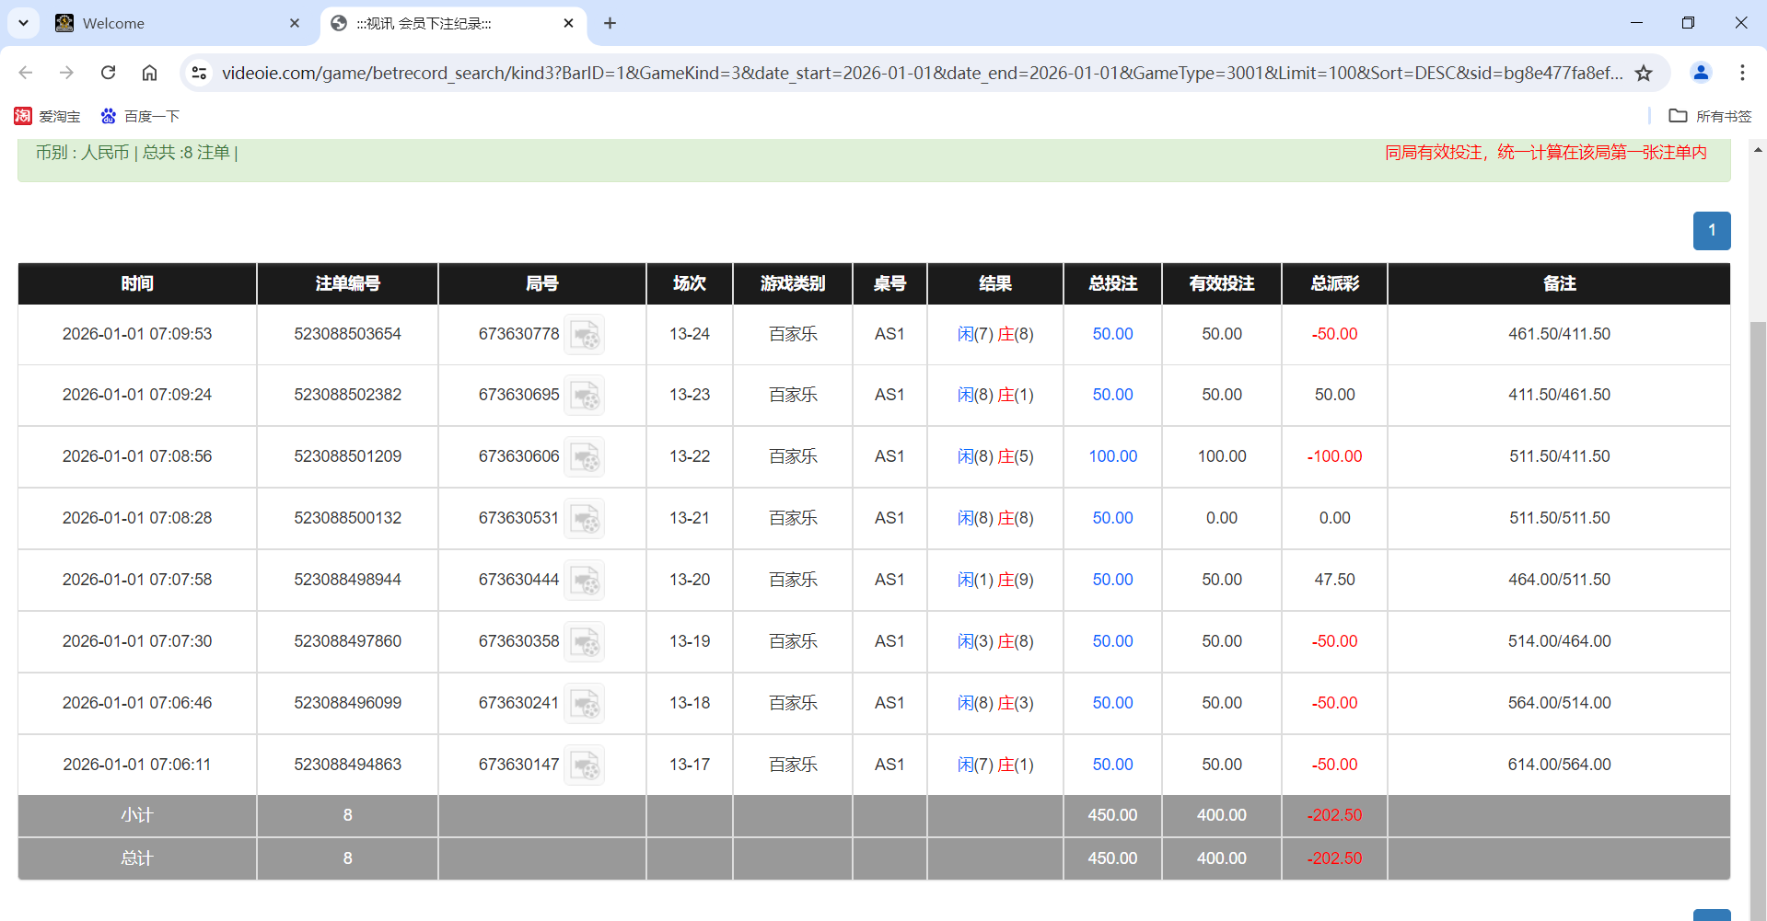Viewport: 1767px width, 921px height.
Task: Open the 50.00 total bet link for 13-24
Action: point(1112,334)
